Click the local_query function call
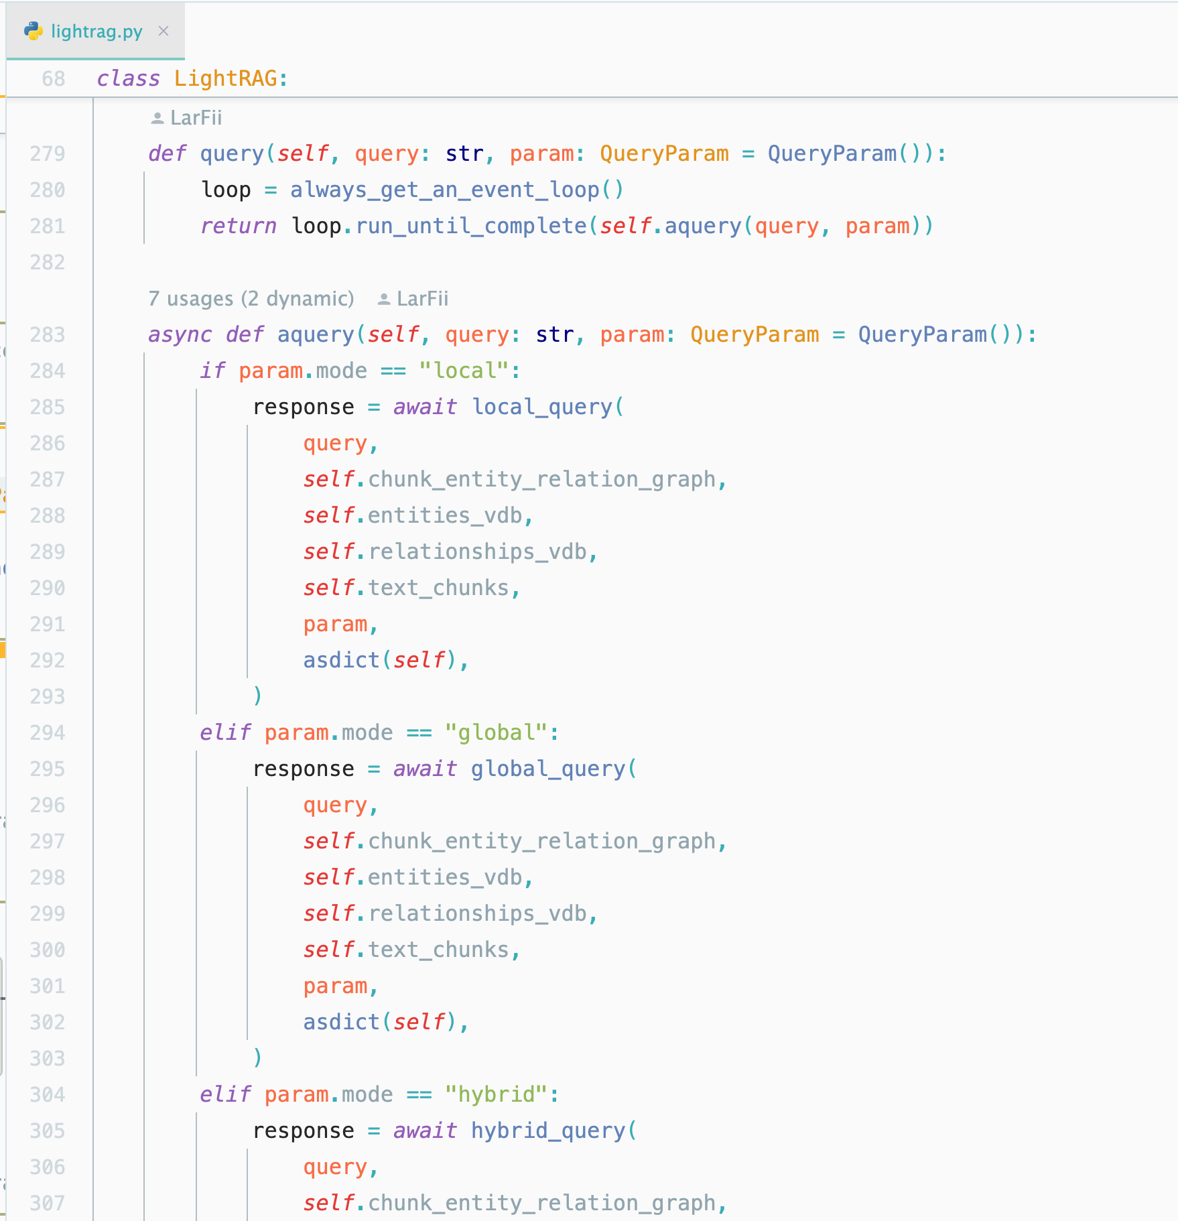This screenshot has height=1221, width=1178. tap(542, 407)
